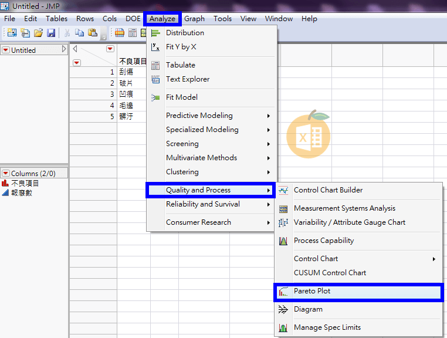
Task: Click the nominal column icon for 不良項目
Action: (5, 183)
